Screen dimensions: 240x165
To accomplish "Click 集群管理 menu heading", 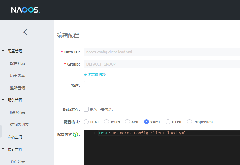I will pos(15,149).
